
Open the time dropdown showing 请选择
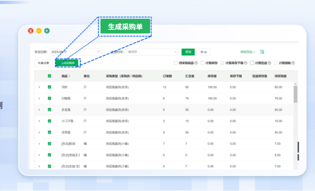[152, 52]
